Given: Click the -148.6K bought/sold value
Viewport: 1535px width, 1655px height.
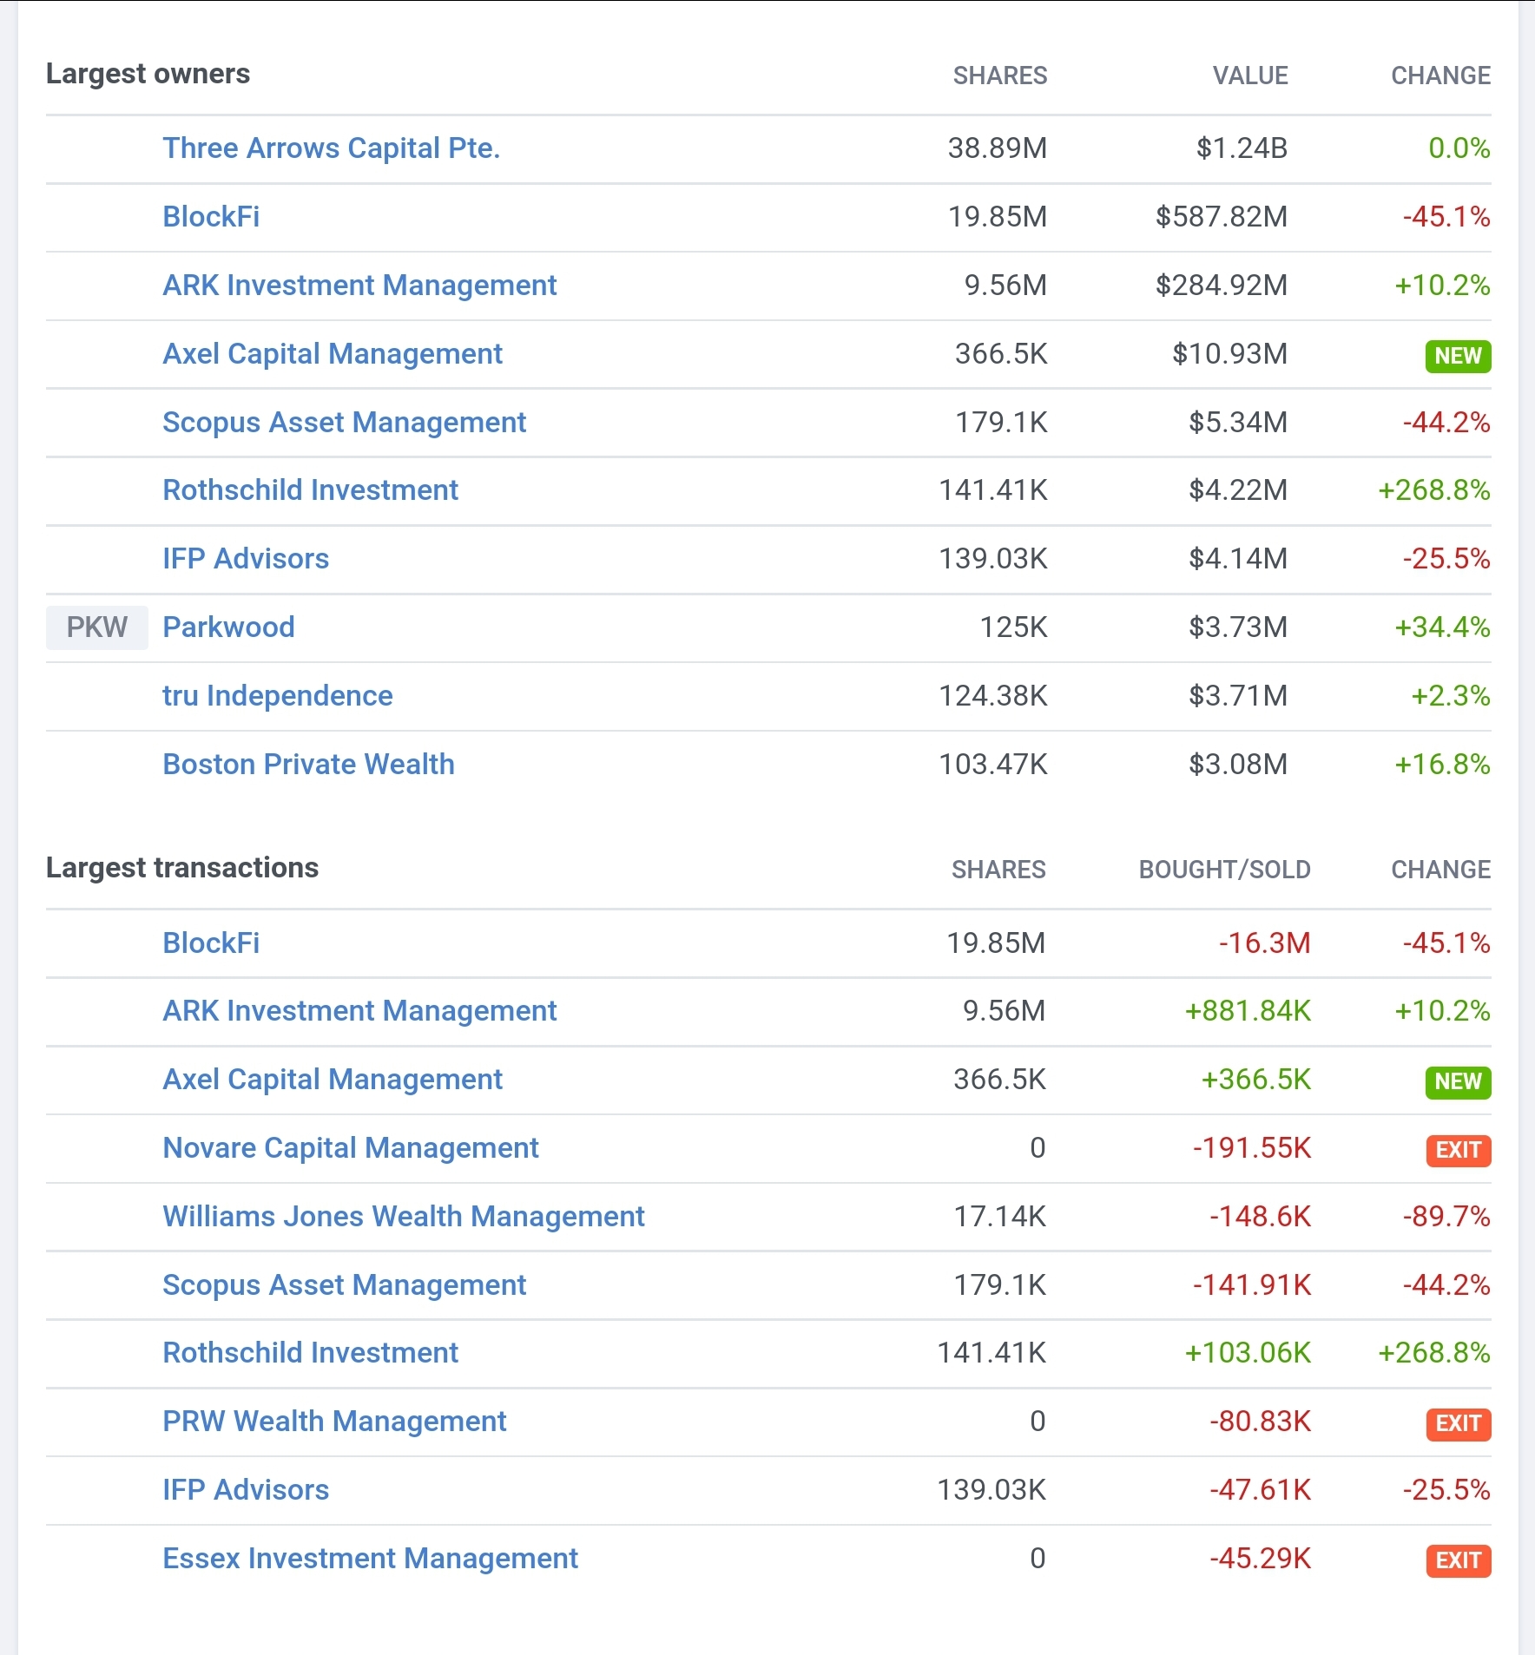Looking at the screenshot, I should coord(1260,1217).
